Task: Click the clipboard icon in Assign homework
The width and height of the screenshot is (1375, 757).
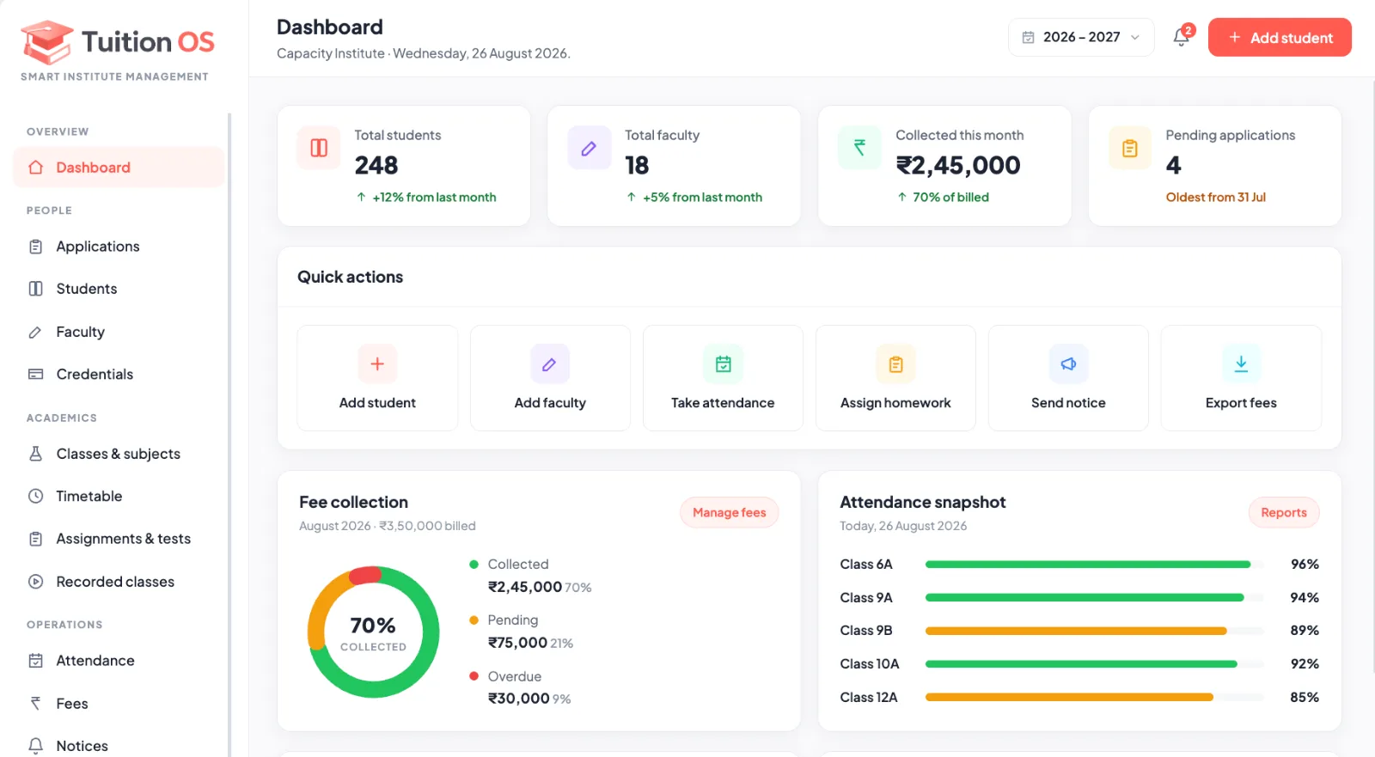Action: [895, 363]
